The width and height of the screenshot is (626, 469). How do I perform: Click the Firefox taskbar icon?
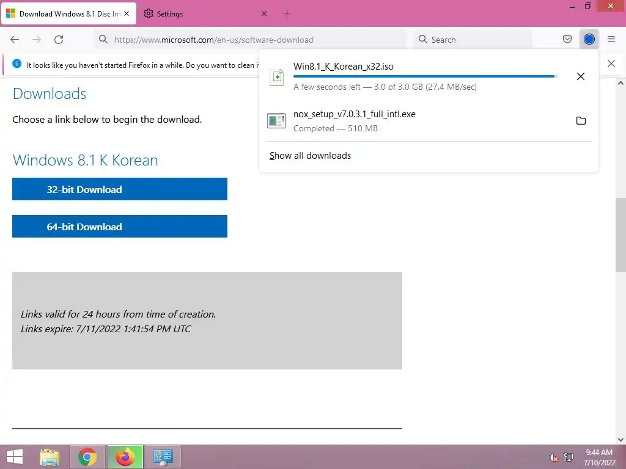coord(125,457)
